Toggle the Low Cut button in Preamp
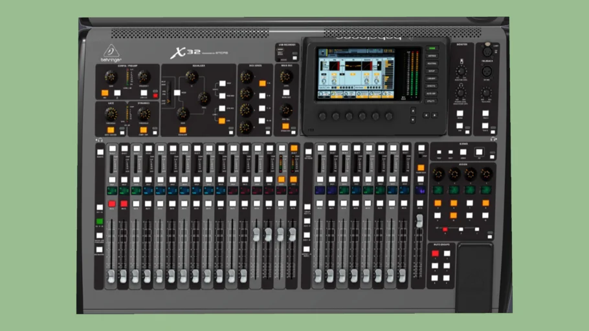This screenshot has width=589, height=331. [x=144, y=92]
